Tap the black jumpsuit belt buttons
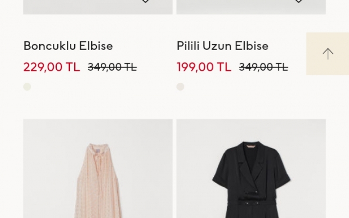This screenshot has width=349, height=218. 252,203
